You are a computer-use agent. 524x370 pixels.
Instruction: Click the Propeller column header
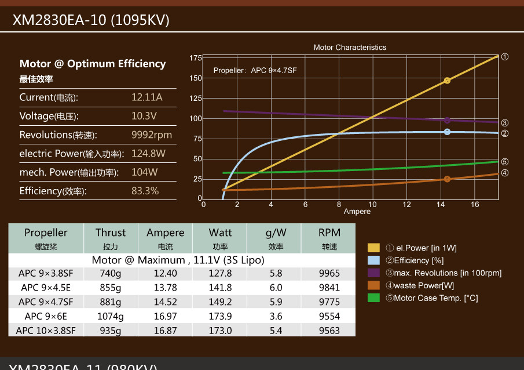pyautogui.click(x=46, y=238)
